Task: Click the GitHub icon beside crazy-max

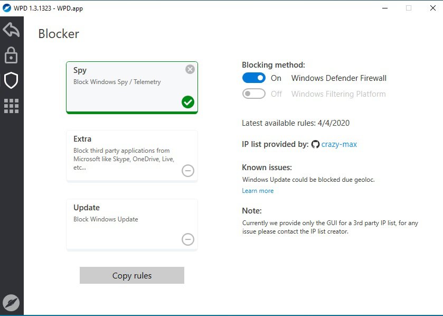Action: point(316,144)
